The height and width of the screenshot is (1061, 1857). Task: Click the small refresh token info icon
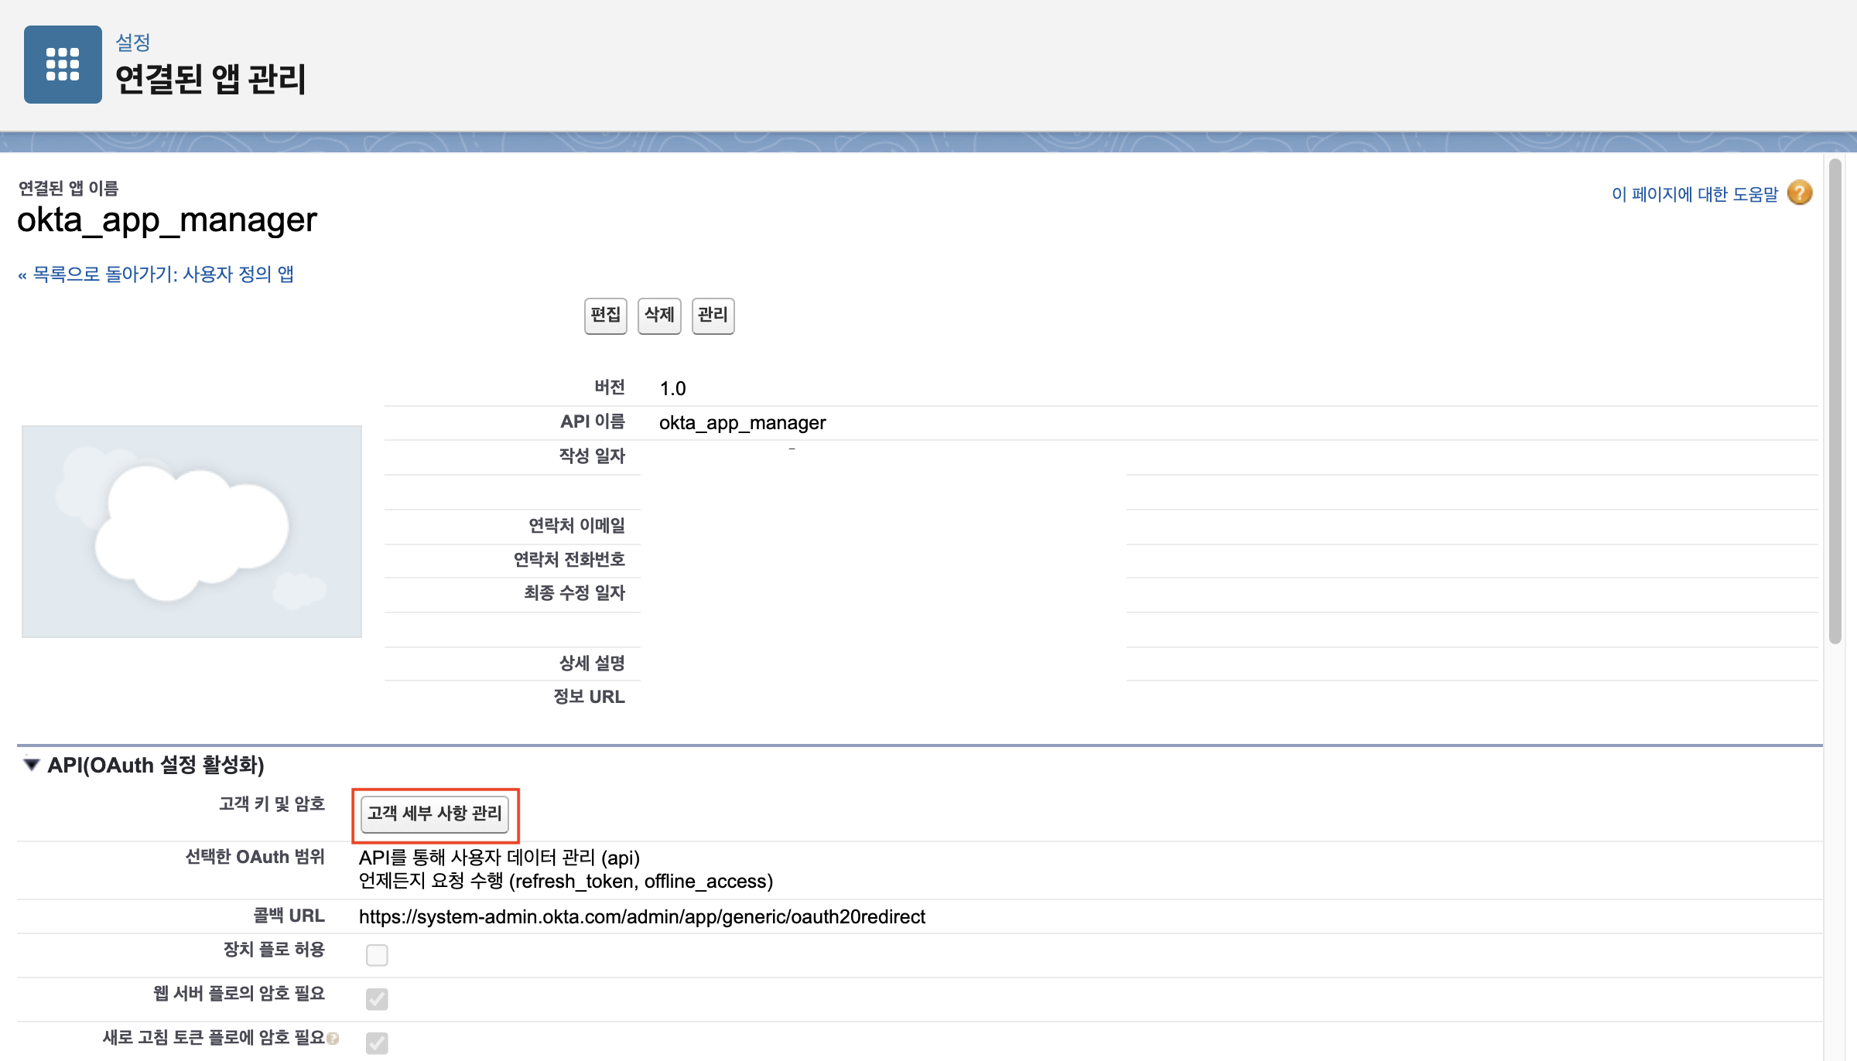pyautogui.click(x=333, y=1039)
